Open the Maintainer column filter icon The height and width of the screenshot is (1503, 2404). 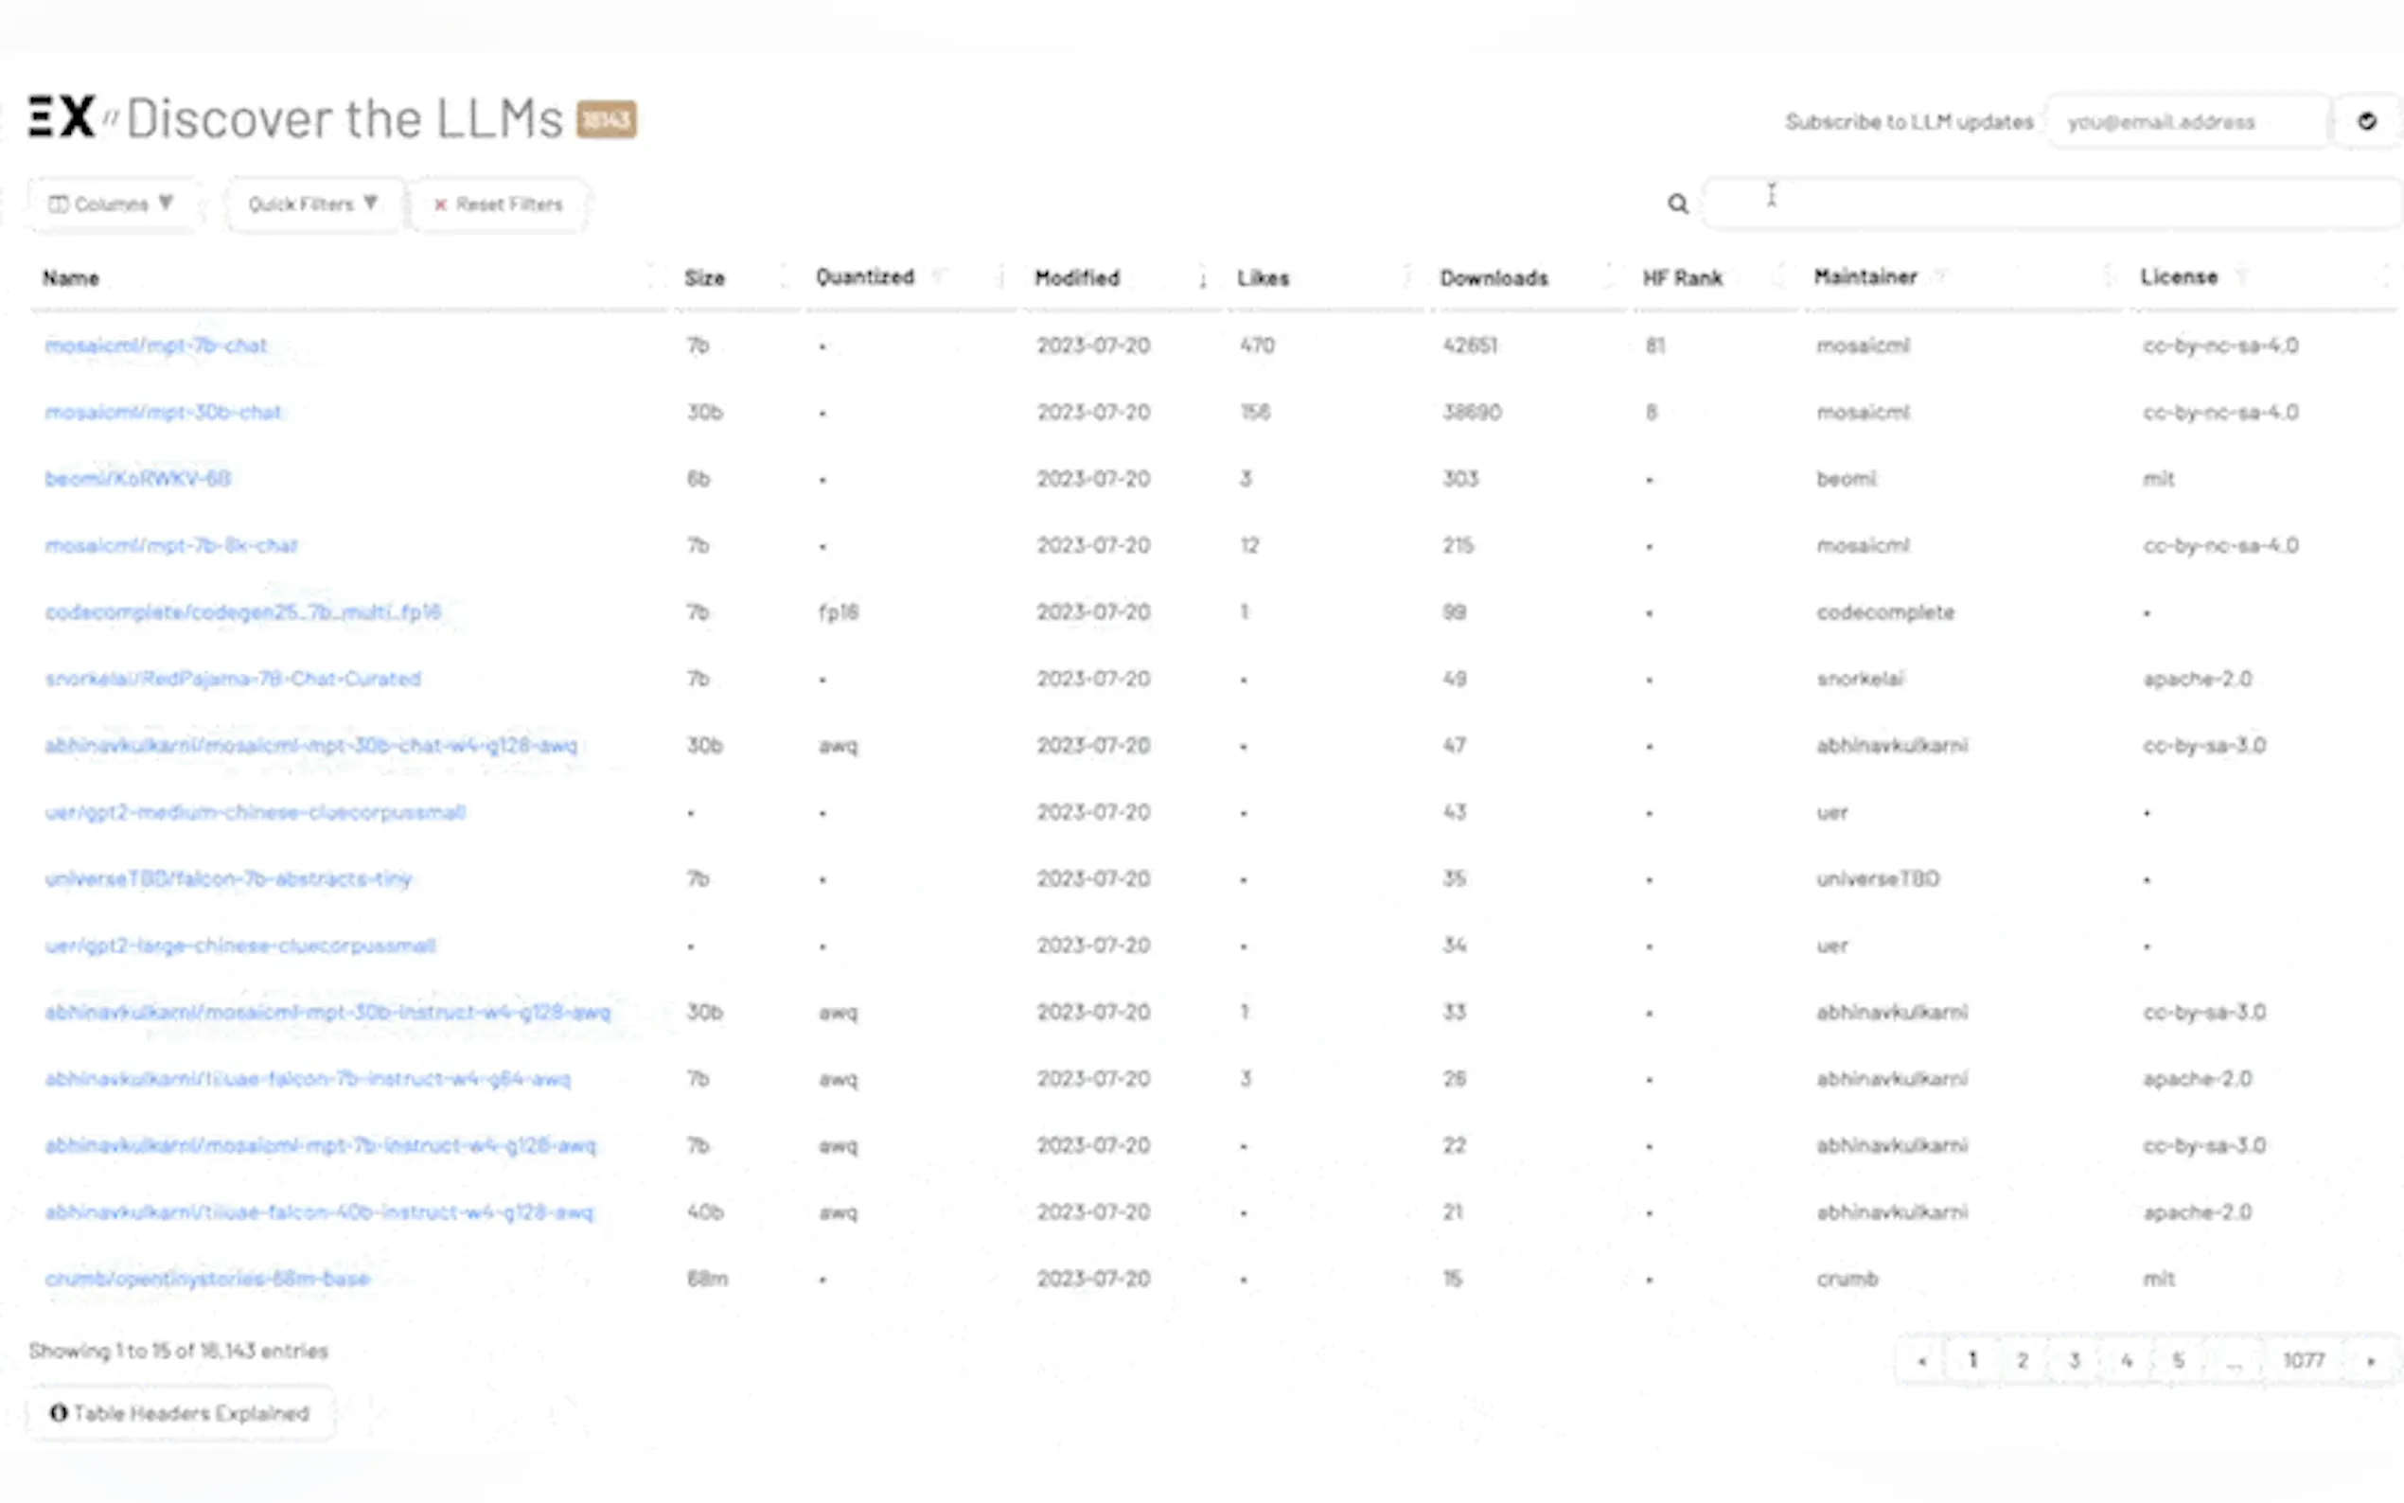pyautogui.click(x=1940, y=276)
